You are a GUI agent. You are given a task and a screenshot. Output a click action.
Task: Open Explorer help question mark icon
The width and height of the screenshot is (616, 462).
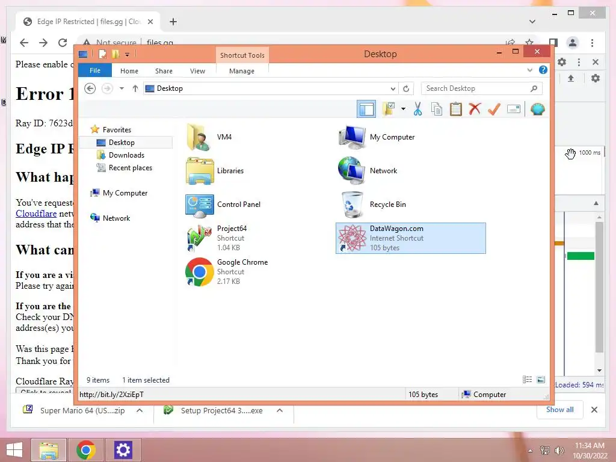543,70
